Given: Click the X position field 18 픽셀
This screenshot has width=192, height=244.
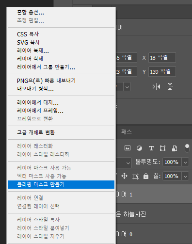Looking at the screenshot, I should tap(162, 58).
